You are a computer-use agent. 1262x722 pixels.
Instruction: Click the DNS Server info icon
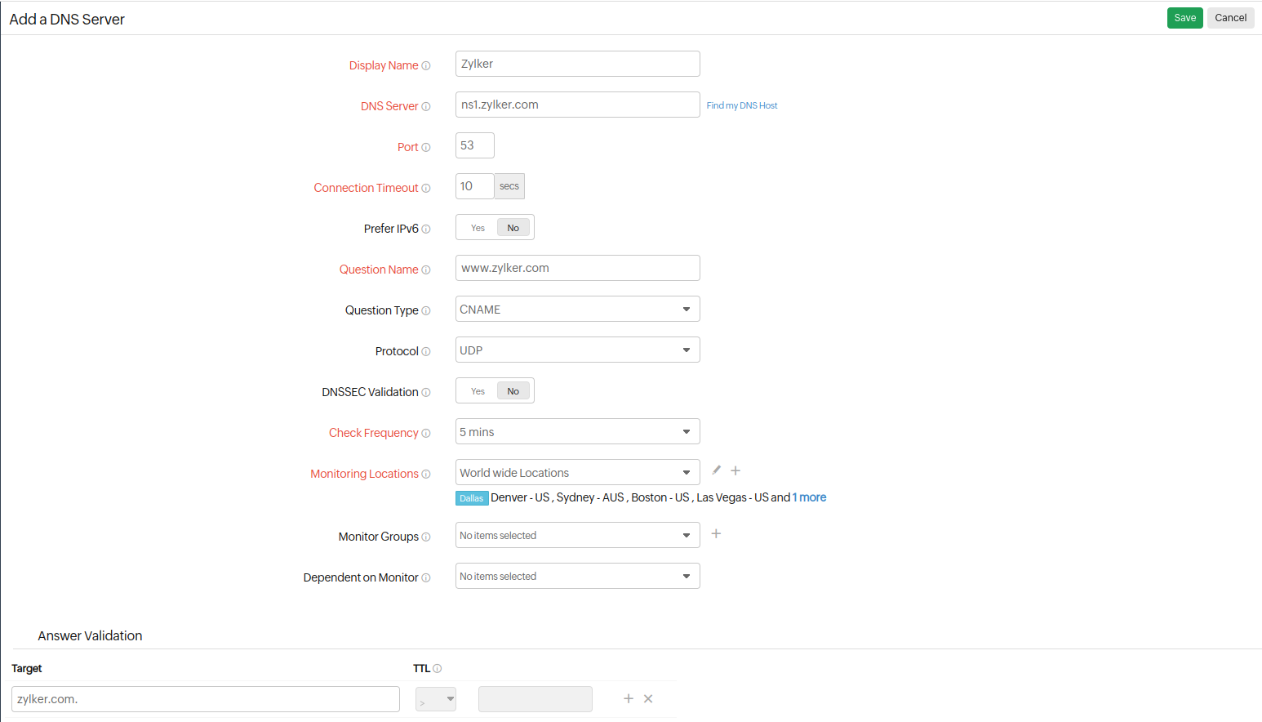pos(426,106)
